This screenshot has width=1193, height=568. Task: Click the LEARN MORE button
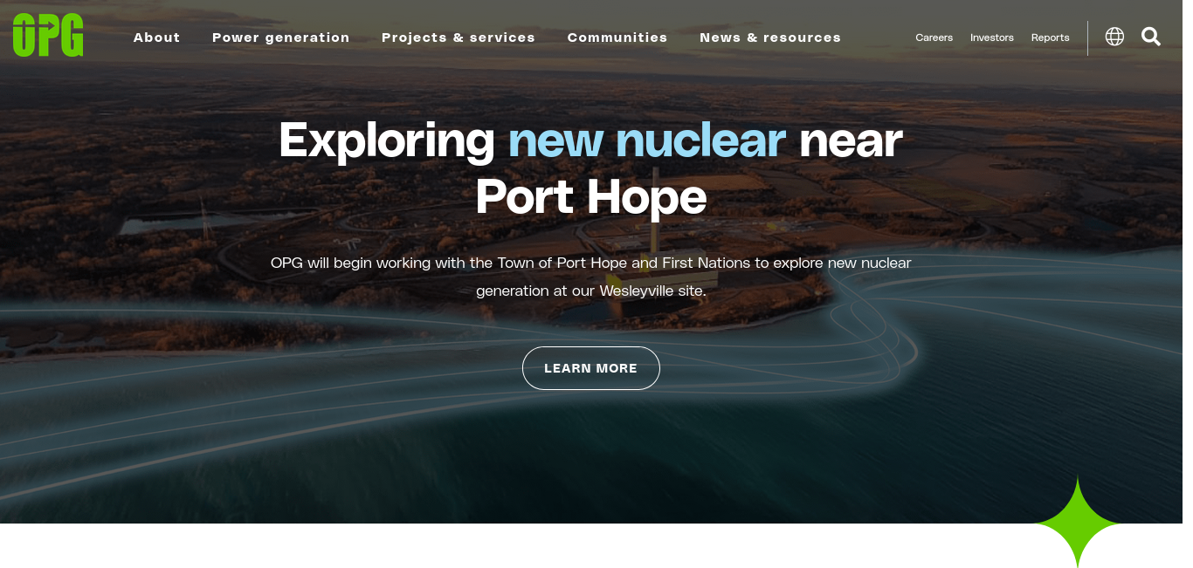pyautogui.click(x=591, y=368)
